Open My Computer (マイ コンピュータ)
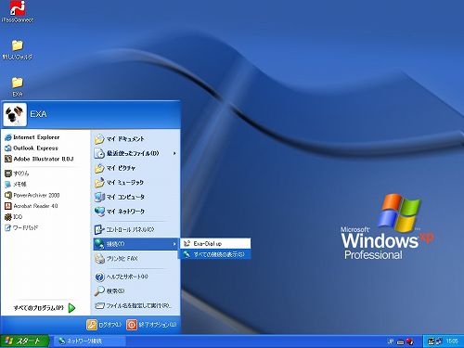This screenshot has height=348, width=464. (120, 197)
